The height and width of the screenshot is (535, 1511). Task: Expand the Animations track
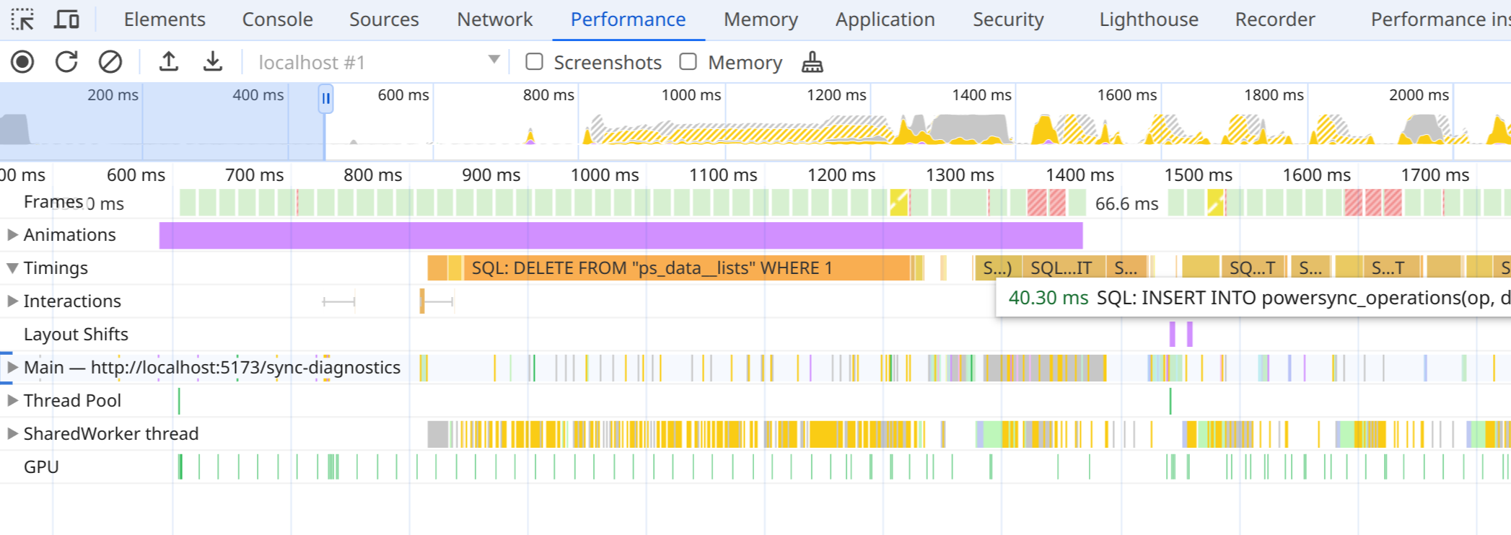coord(12,234)
